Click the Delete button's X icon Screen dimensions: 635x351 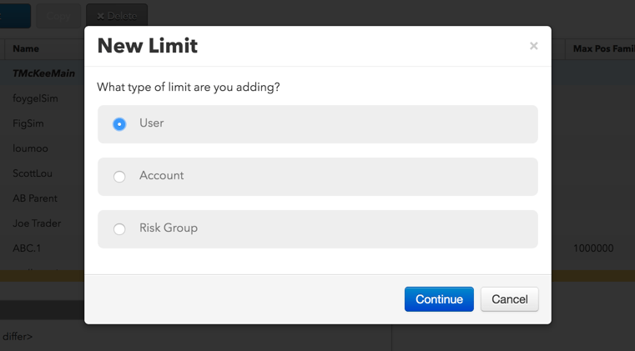(100, 17)
